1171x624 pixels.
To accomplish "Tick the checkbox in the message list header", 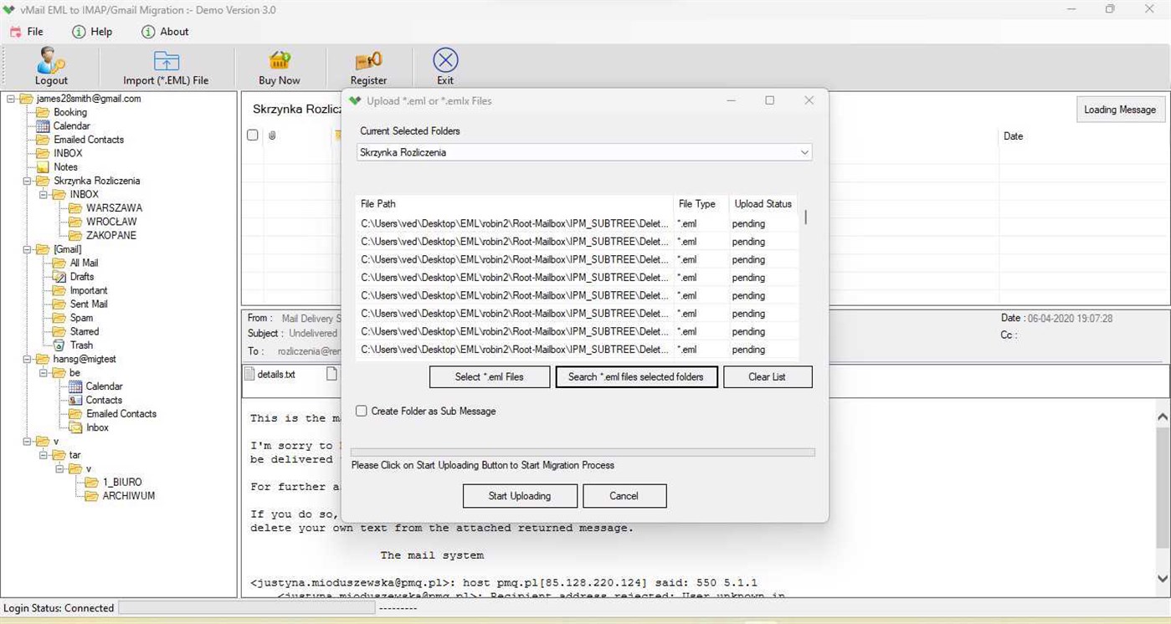I will (x=253, y=135).
